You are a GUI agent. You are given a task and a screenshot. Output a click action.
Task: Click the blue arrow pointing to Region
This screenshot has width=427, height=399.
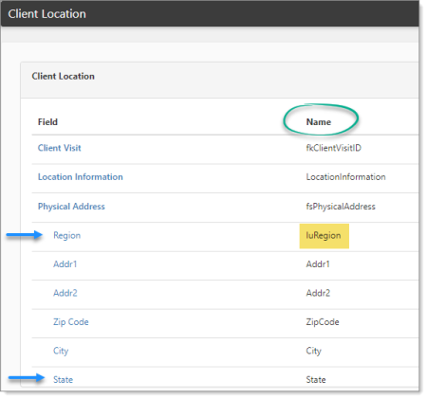click(x=25, y=235)
